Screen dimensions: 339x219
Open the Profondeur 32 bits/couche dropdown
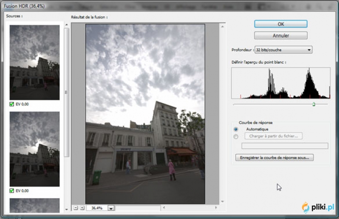coord(283,50)
